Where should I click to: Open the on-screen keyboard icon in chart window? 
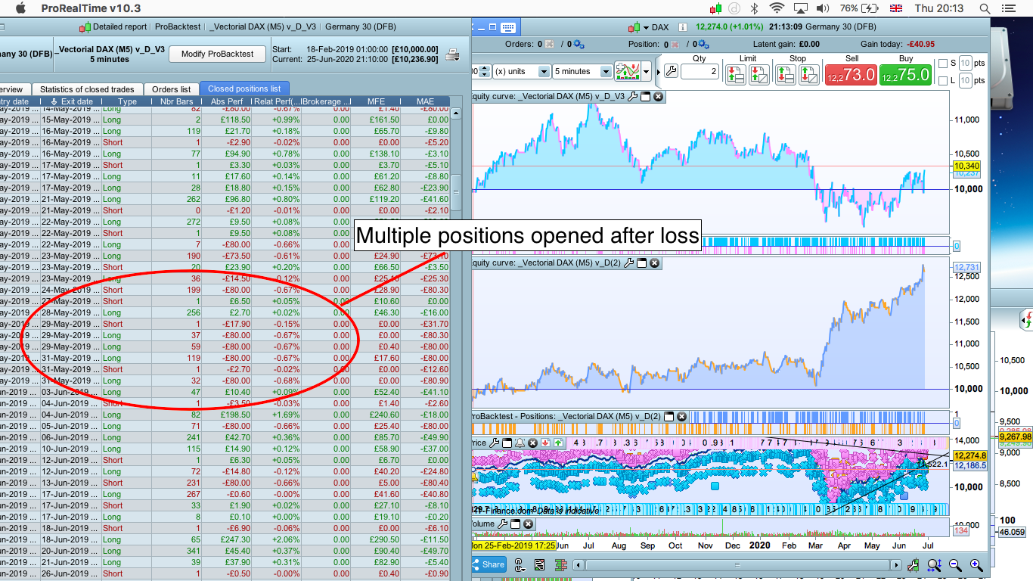click(507, 28)
